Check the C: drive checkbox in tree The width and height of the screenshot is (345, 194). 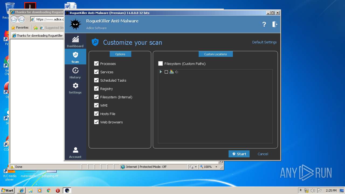pos(166,72)
